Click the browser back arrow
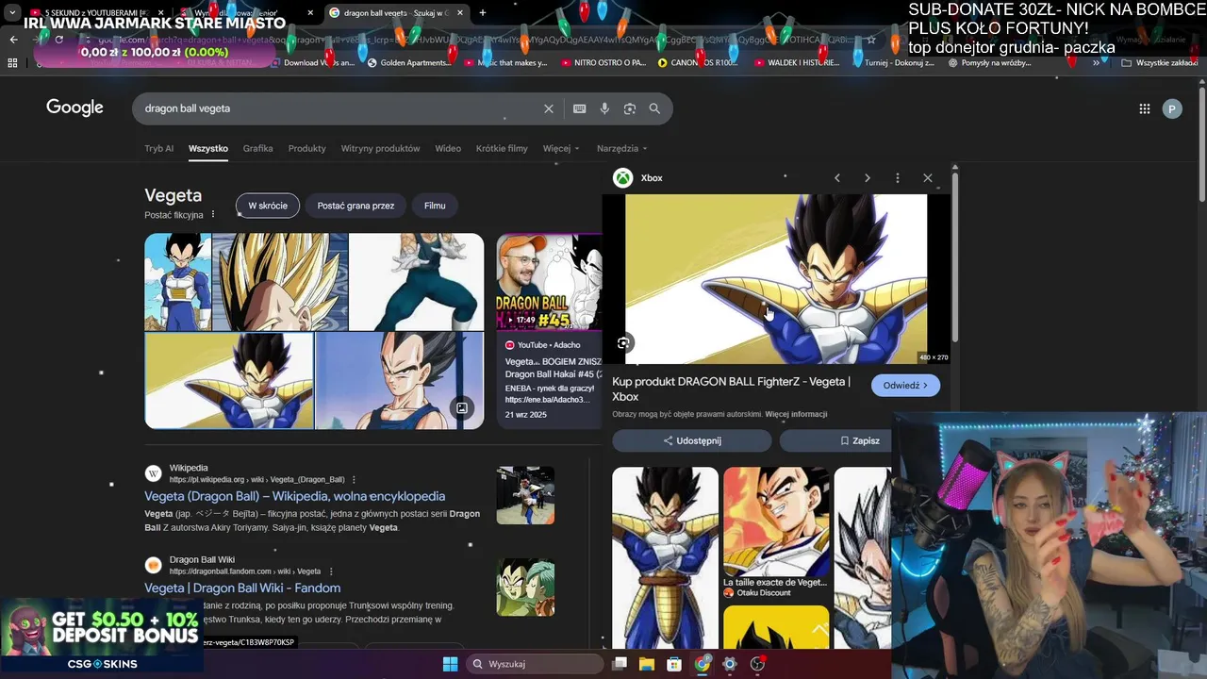The image size is (1207, 679). [13, 40]
